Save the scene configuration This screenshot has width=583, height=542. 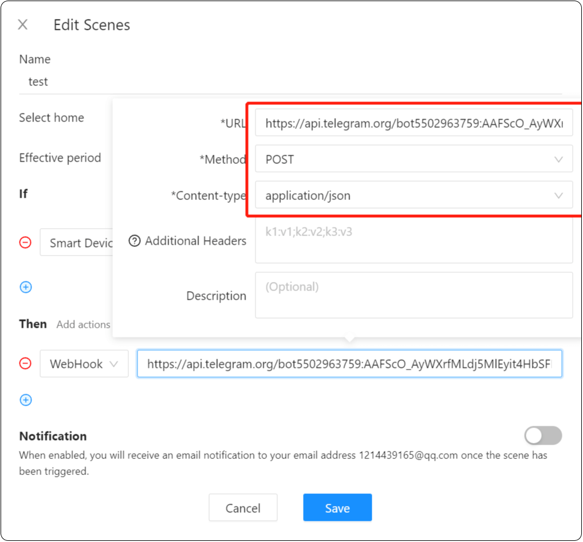pyautogui.click(x=337, y=508)
